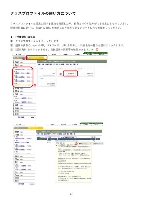The height and width of the screenshot is (203, 144).
Task: Open the Q&A Question & Answer tile
Action: tap(47, 72)
